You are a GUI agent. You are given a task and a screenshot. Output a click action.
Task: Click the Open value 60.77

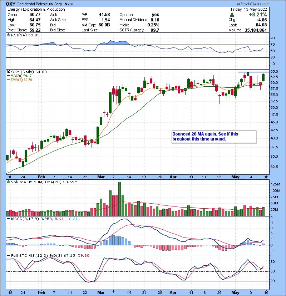(x=35, y=15)
